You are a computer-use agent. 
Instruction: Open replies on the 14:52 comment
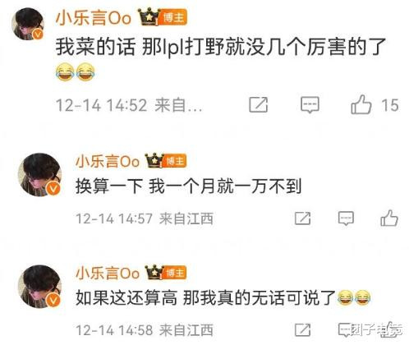coord(310,105)
